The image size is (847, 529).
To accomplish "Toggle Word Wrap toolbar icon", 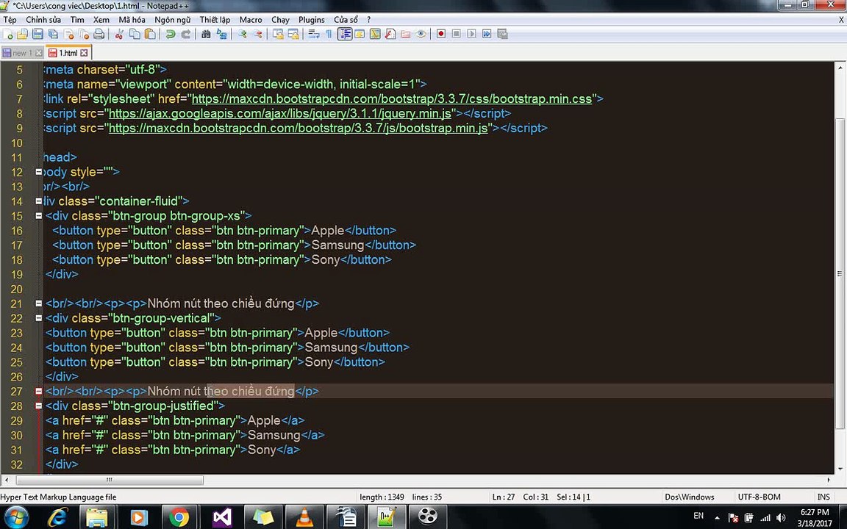I will click(x=313, y=34).
